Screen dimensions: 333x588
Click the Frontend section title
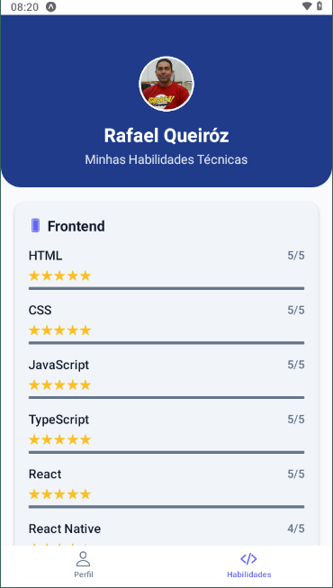pos(76,226)
